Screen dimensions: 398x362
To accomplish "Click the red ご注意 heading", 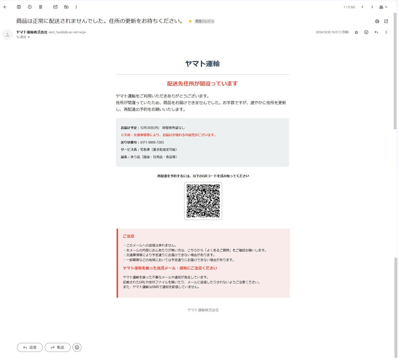I will click(128, 236).
